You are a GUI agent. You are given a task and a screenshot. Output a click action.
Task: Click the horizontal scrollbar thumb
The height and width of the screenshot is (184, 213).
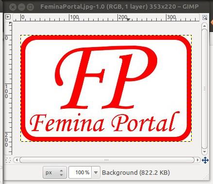tap(107, 160)
